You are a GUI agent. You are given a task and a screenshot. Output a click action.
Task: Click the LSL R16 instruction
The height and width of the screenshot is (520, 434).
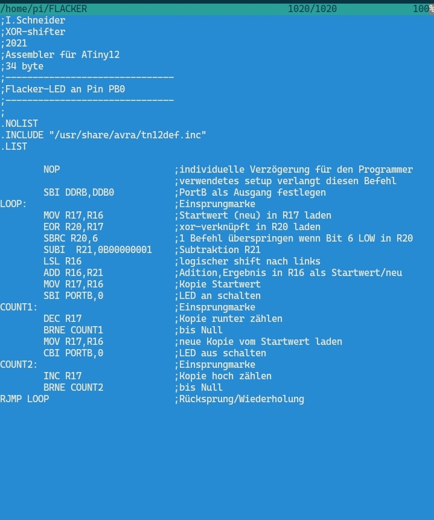pos(63,262)
